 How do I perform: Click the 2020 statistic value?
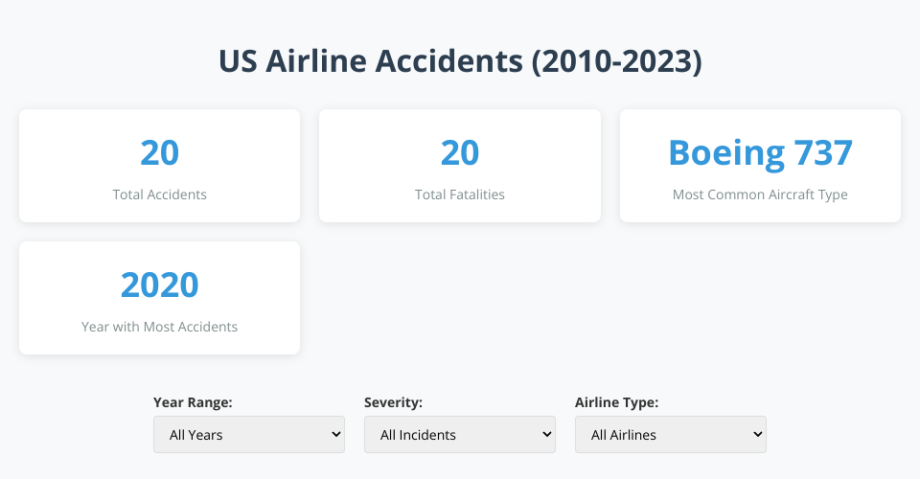pos(159,285)
